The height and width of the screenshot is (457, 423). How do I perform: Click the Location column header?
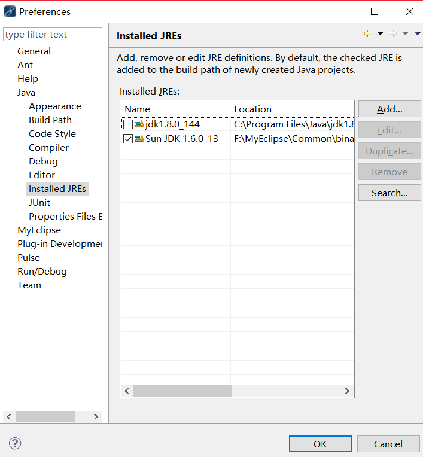point(292,109)
